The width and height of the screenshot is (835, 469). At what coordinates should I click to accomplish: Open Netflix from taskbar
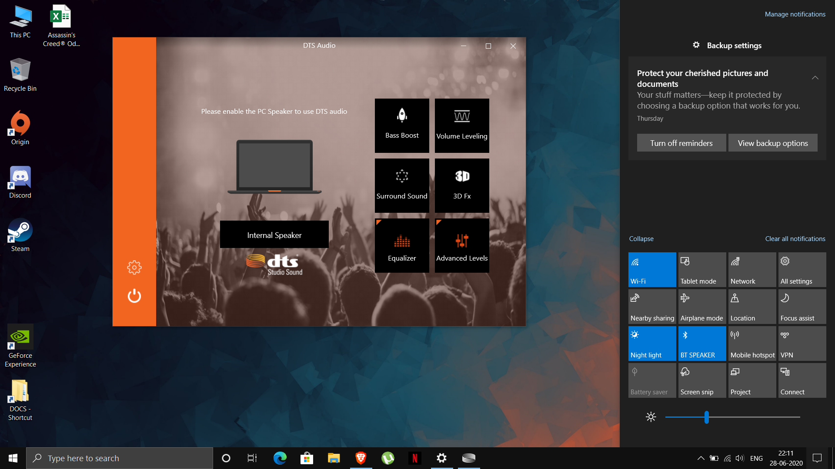point(414,458)
